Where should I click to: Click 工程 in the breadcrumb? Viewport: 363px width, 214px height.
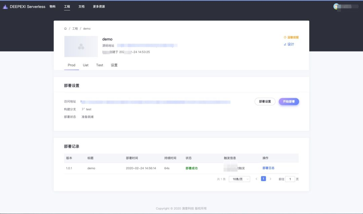coord(75,29)
